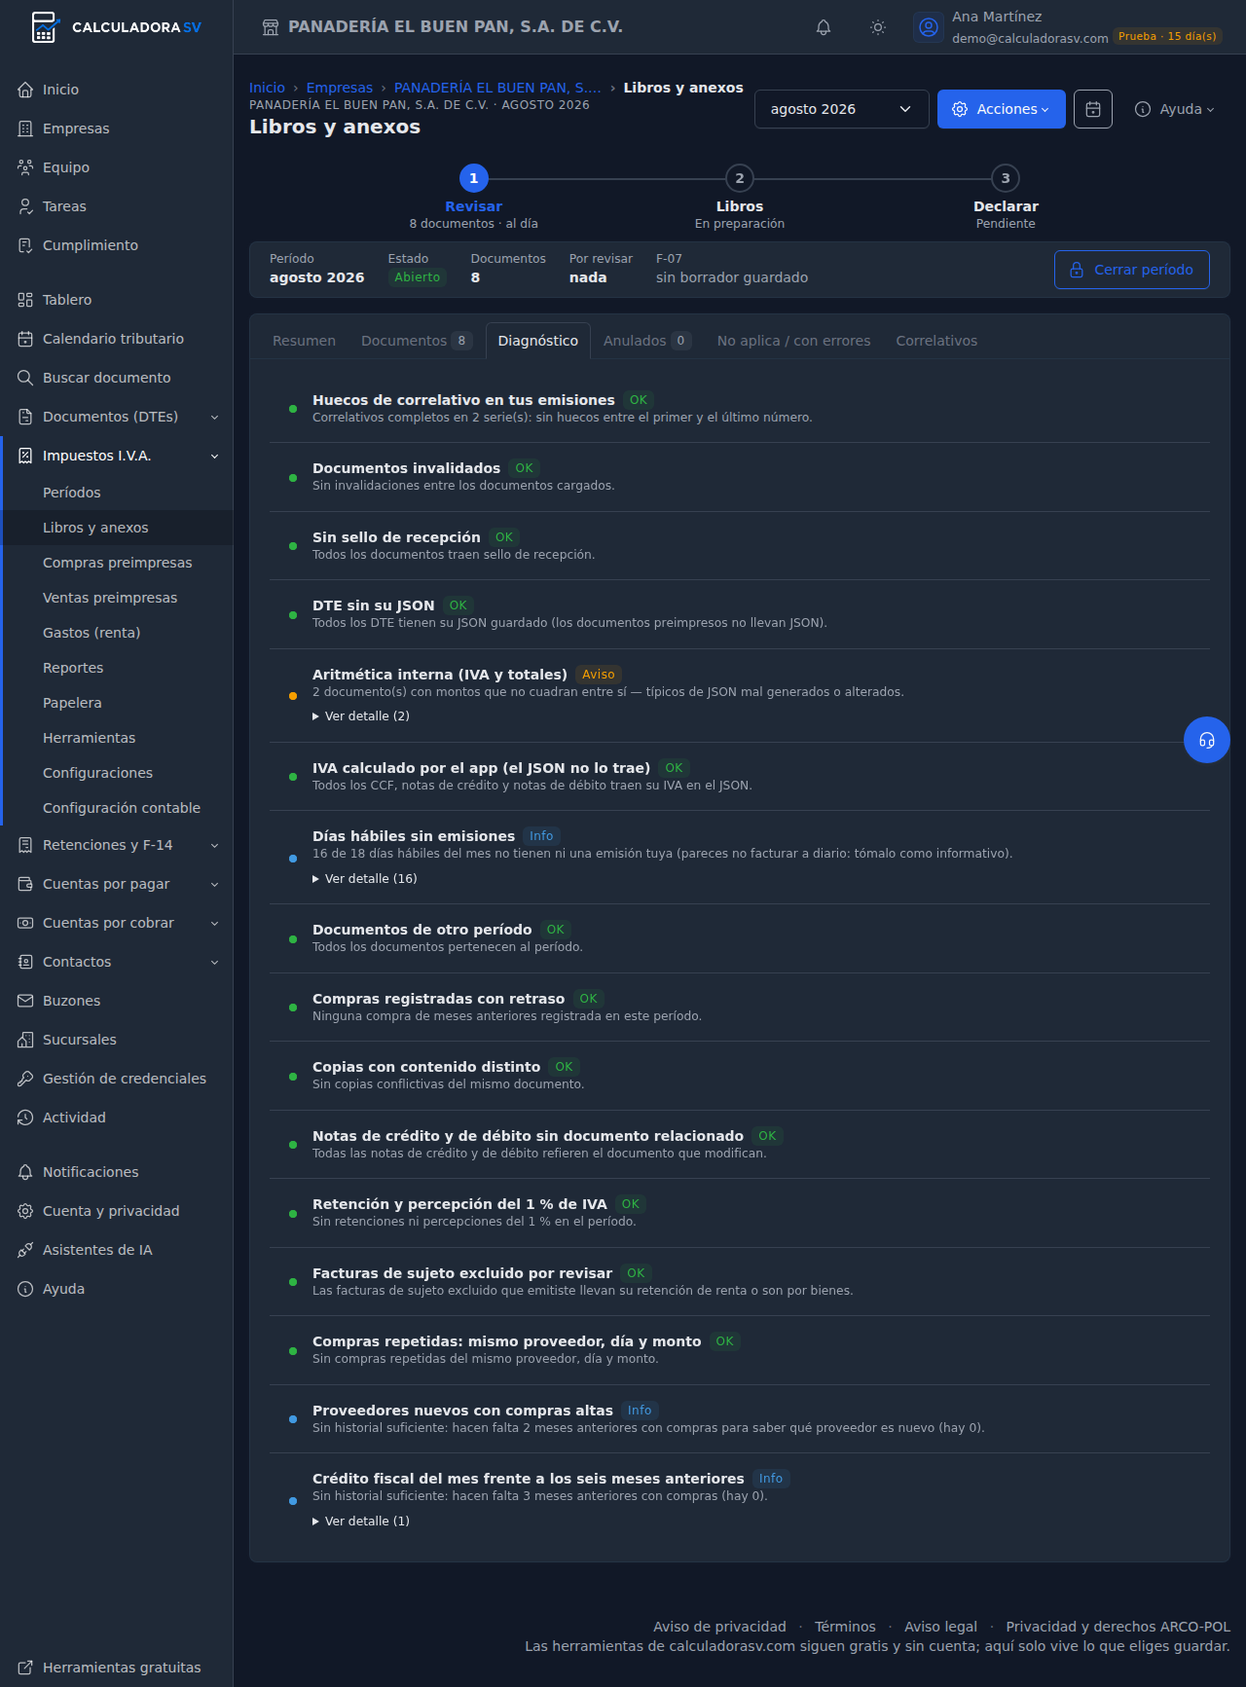Image resolution: width=1246 pixels, height=1687 pixels.
Task: Switch to the Documentos 8 tab
Action: point(416,341)
